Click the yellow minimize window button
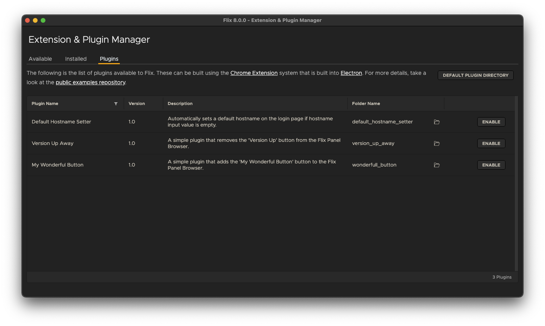The height and width of the screenshot is (326, 545). [35, 20]
